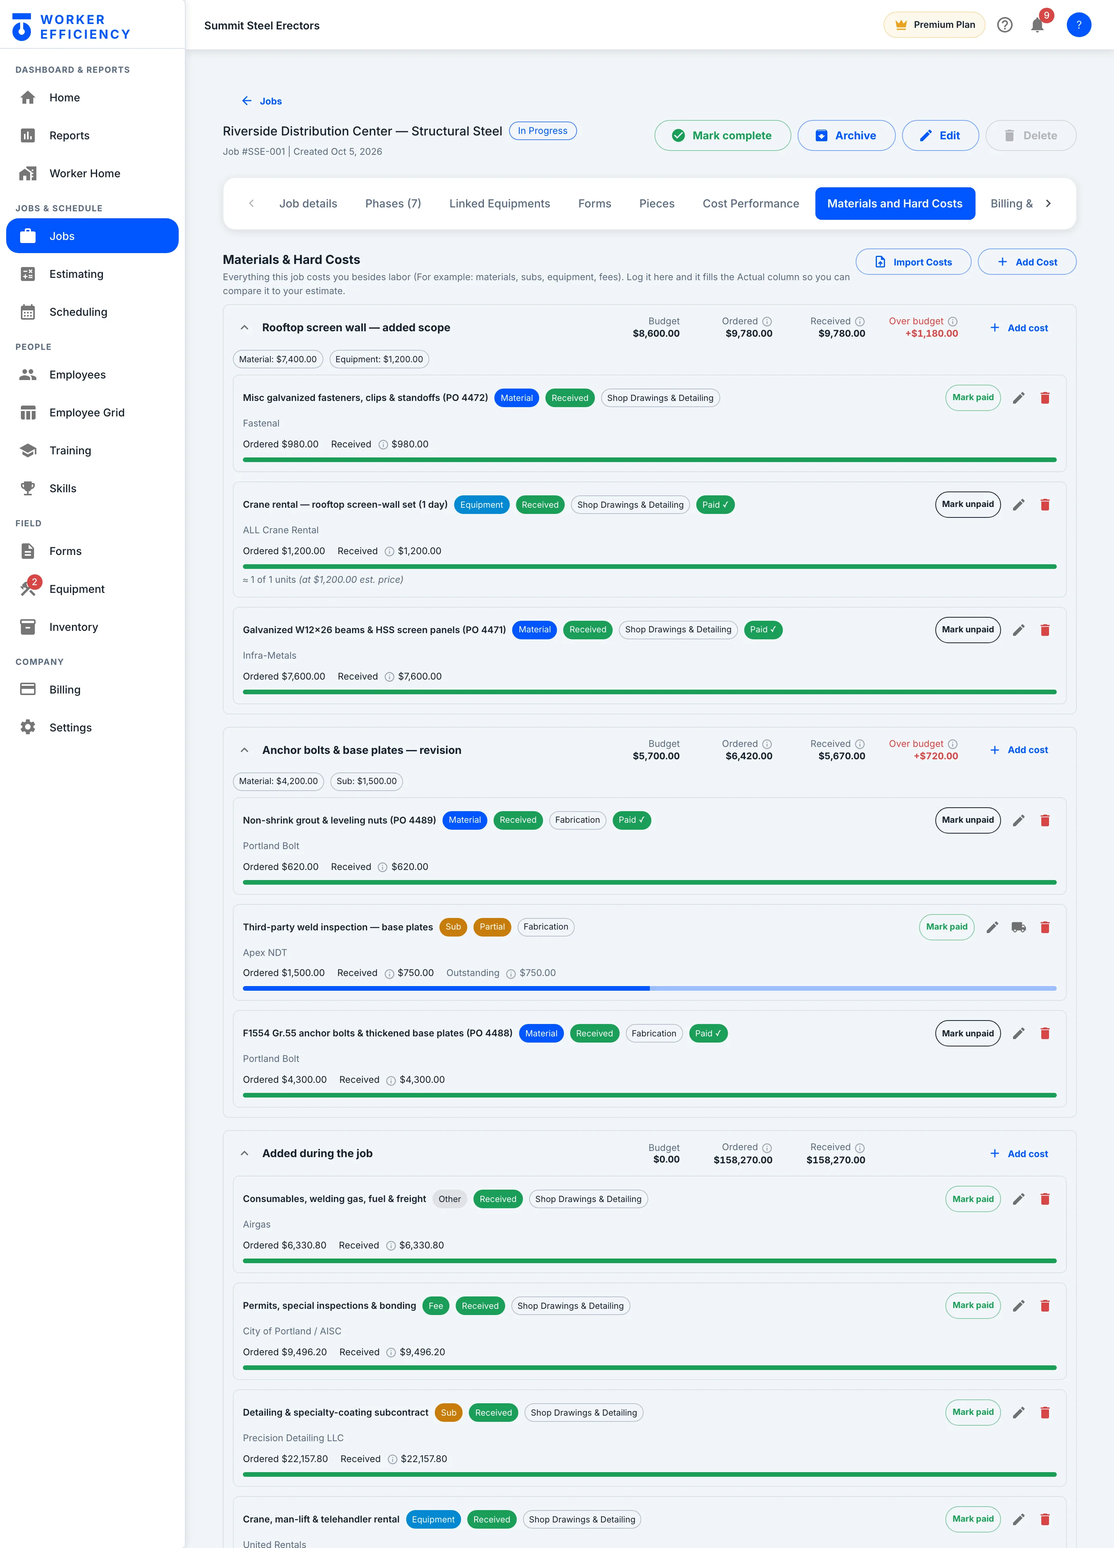The image size is (1114, 1548).
Task: Delete the Non-shrink grout & leveling nuts cost
Action: 1044,820
